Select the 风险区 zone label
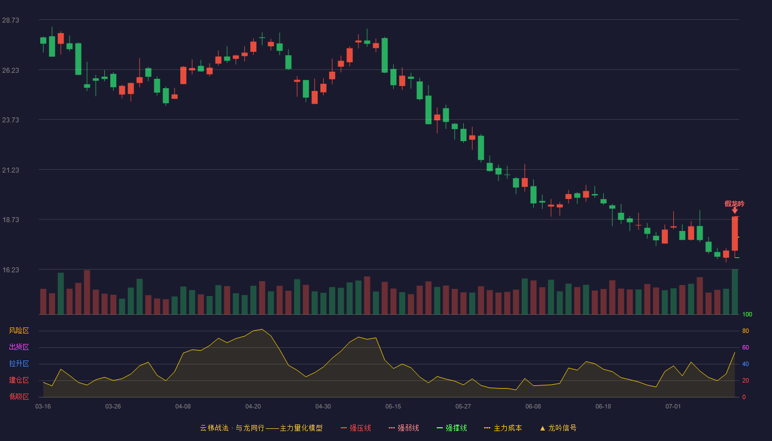The image size is (772, 441). pyautogui.click(x=19, y=331)
